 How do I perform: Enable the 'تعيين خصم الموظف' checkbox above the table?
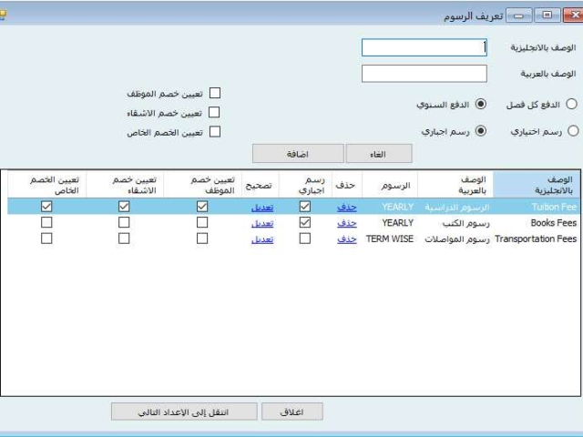[215, 93]
